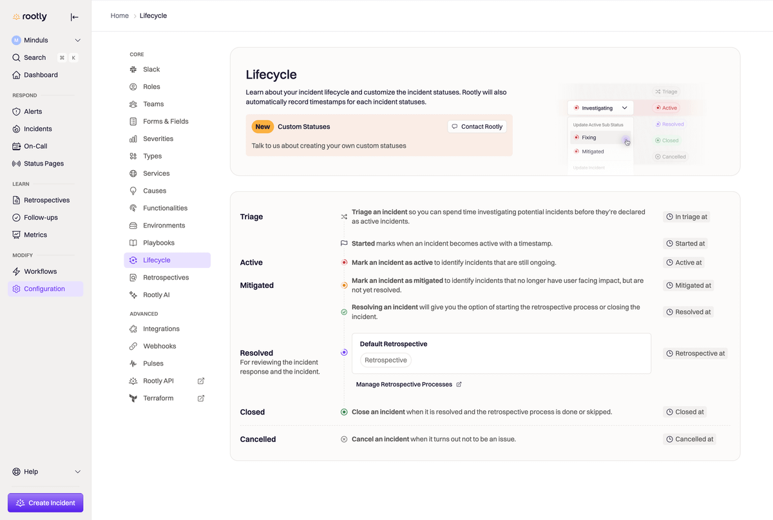The image size is (773, 520).
Task: Click the Incidents icon in sidebar
Action: click(x=17, y=129)
